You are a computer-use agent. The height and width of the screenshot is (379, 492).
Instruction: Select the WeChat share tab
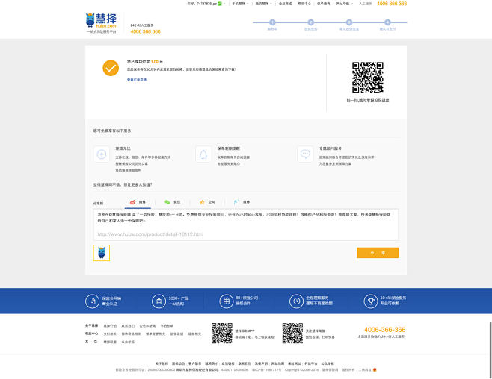click(x=172, y=202)
